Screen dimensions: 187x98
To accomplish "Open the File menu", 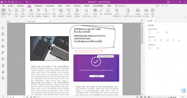I will point(3,6).
